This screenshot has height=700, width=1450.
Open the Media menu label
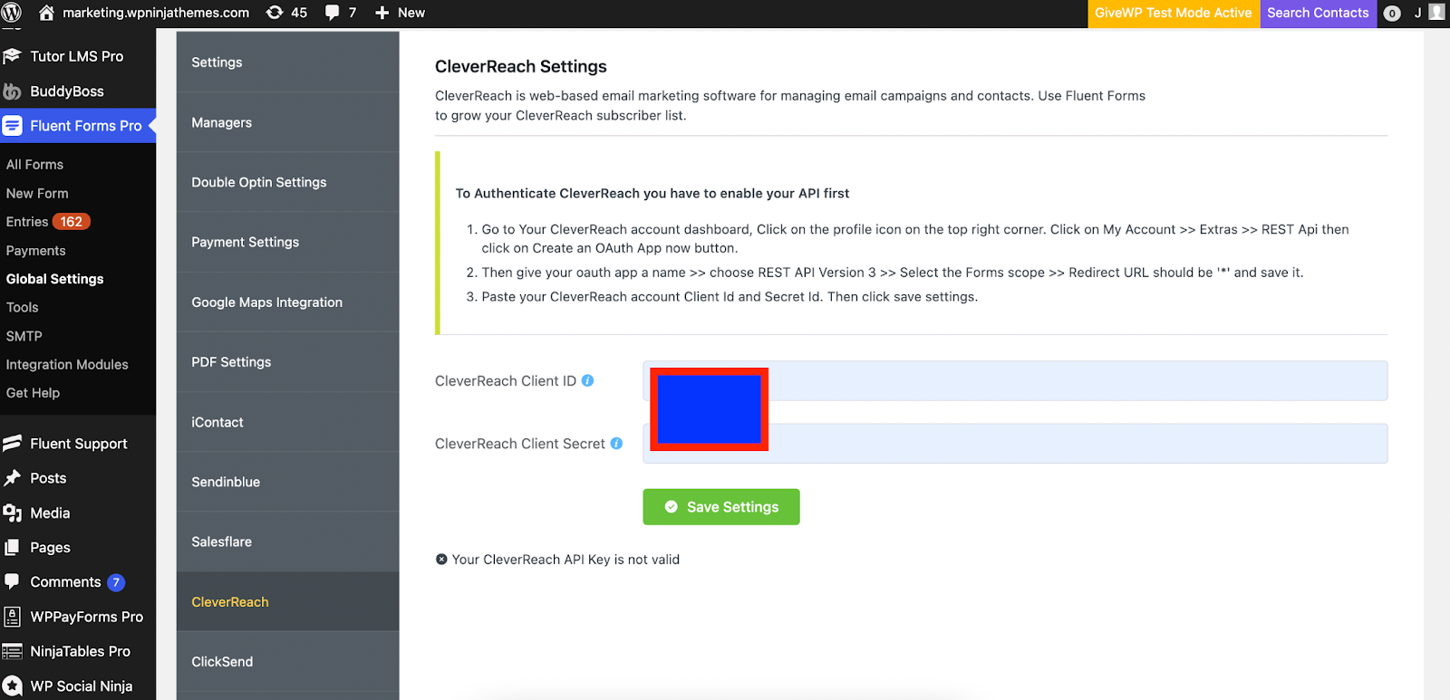[50, 513]
